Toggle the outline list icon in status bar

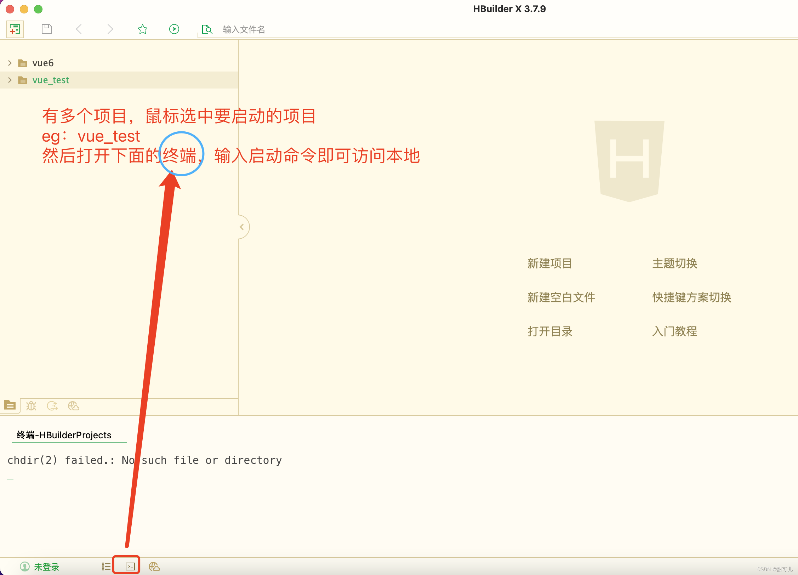coord(106,567)
